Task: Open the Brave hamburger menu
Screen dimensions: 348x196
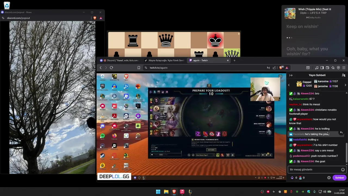Action: tap(344, 68)
